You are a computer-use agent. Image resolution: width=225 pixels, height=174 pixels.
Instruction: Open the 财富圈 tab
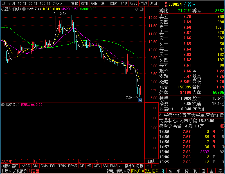pyautogui.click(x=34, y=171)
